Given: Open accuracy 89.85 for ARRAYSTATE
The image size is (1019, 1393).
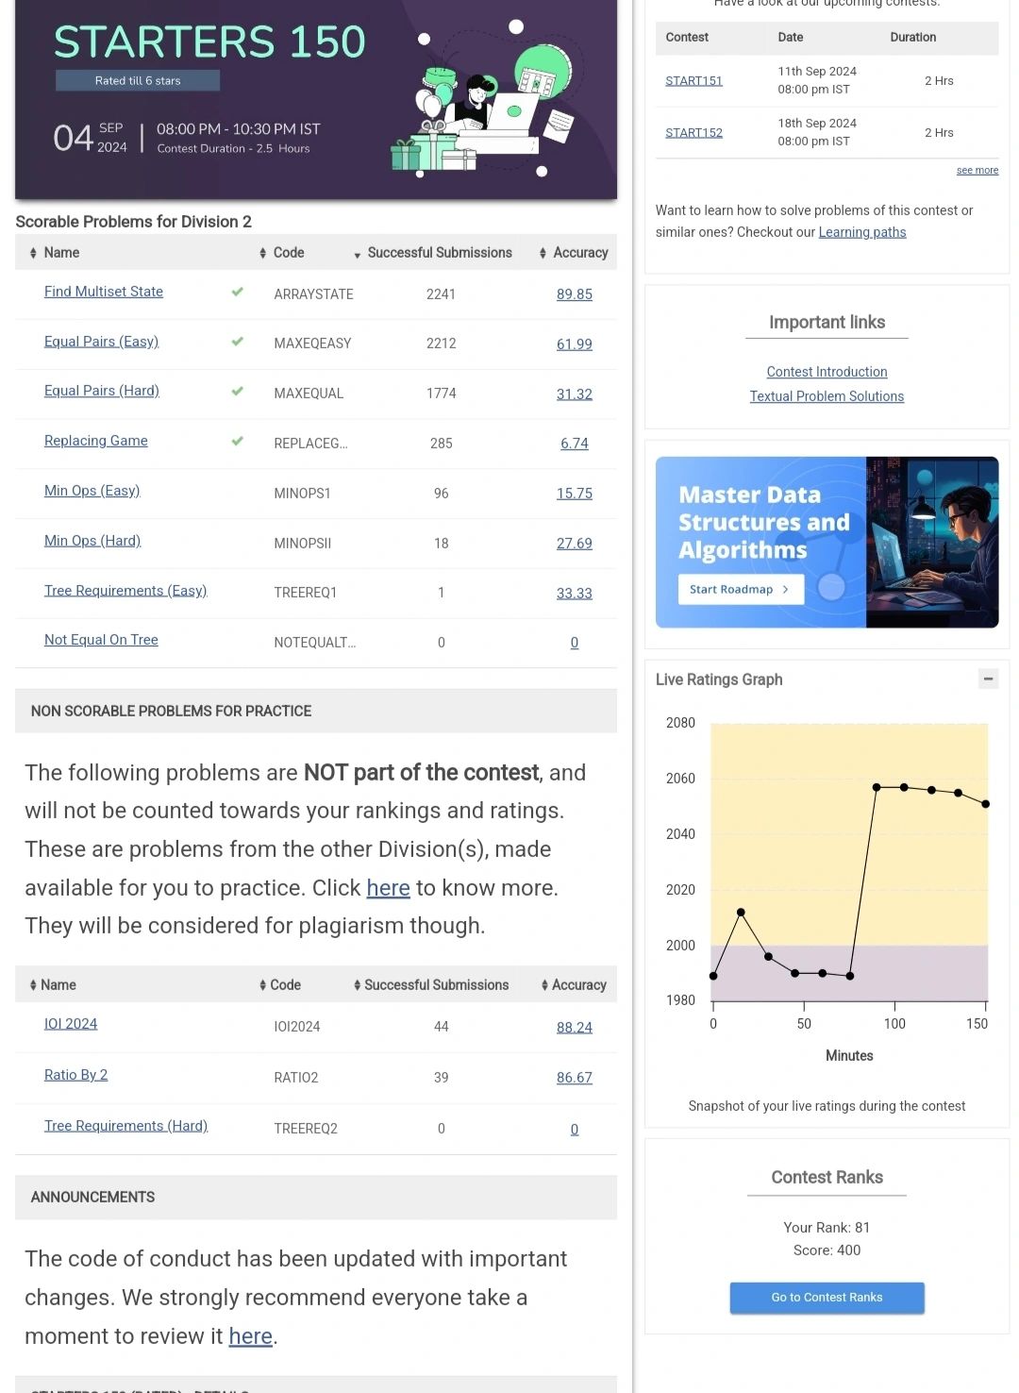Looking at the screenshot, I should coord(574,294).
